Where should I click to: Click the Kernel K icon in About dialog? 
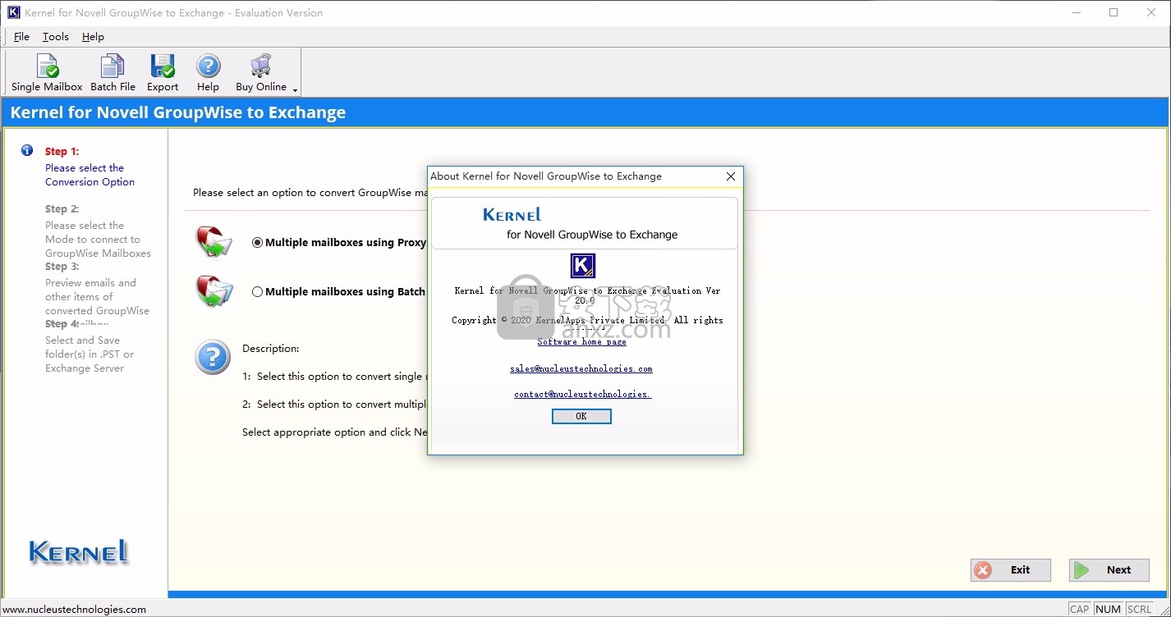point(582,266)
